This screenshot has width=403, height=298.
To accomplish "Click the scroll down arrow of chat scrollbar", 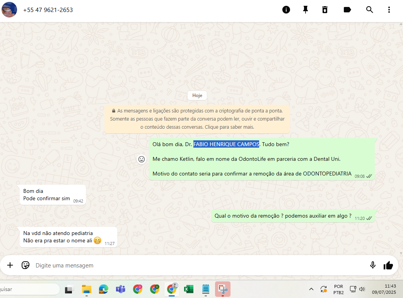I will pos(401,253).
